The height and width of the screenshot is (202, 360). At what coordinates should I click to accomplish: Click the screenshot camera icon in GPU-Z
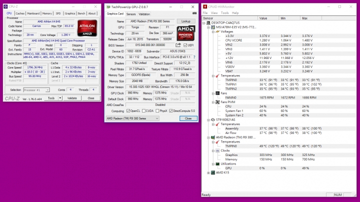pos(194,13)
